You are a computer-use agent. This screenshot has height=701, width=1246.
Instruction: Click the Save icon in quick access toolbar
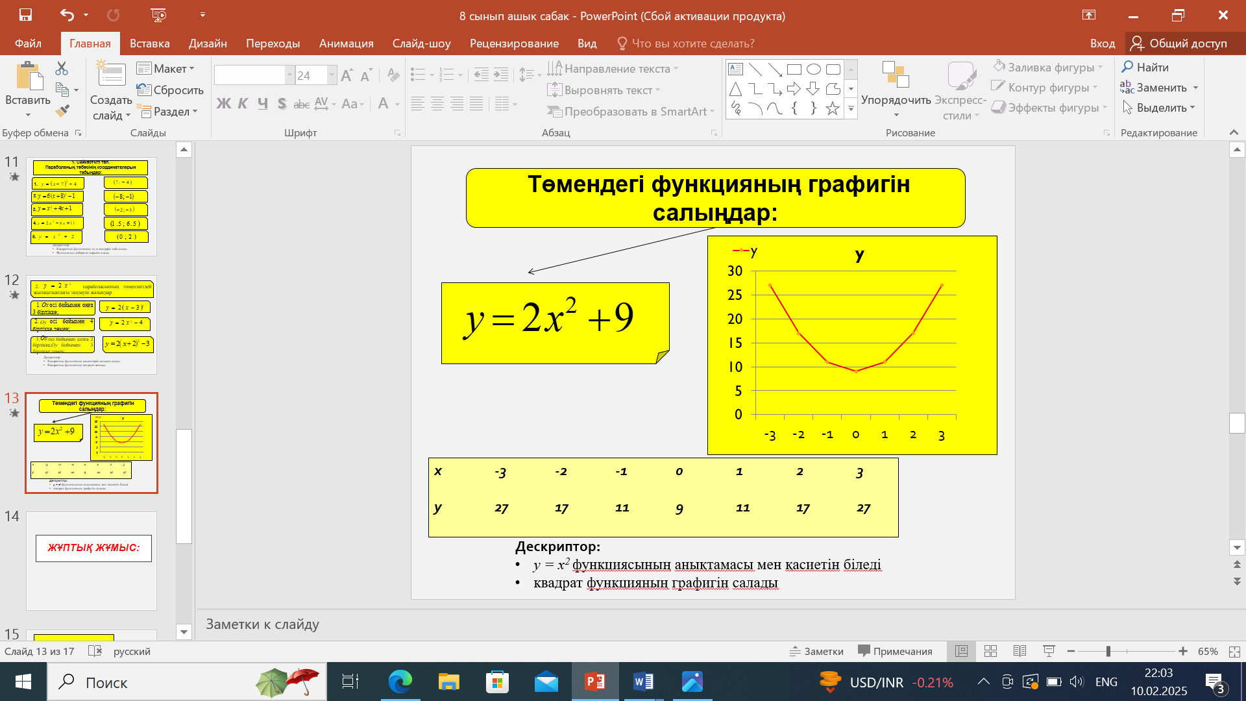point(25,15)
